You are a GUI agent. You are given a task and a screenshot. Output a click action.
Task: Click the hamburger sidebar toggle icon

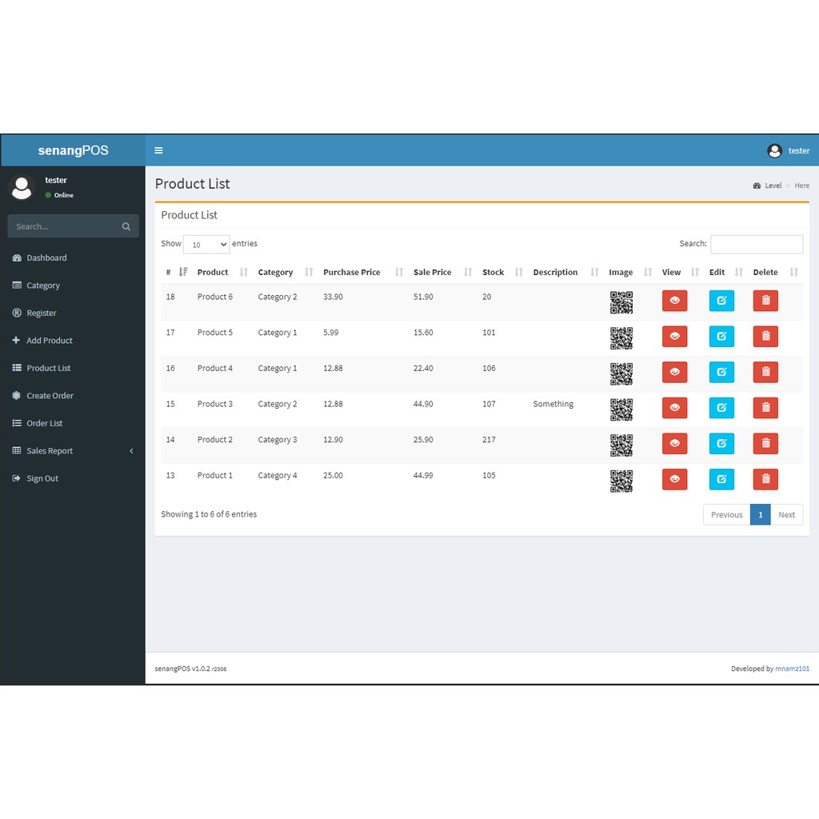pyautogui.click(x=158, y=150)
